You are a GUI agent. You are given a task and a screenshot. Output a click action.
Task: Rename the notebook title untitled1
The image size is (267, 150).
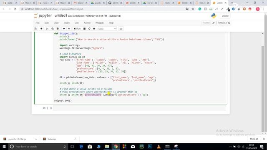click(x=61, y=16)
